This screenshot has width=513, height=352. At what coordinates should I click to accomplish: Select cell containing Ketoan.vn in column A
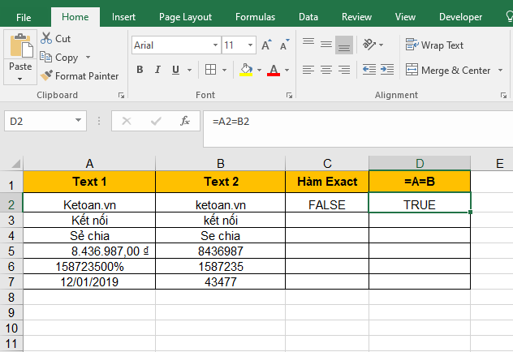pyautogui.click(x=89, y=204)
